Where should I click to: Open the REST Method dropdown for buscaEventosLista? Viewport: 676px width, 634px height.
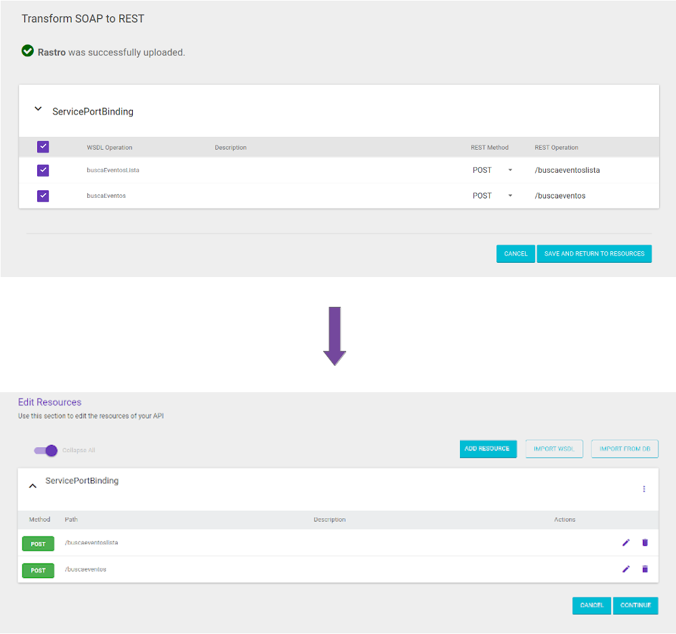point(510,170)
